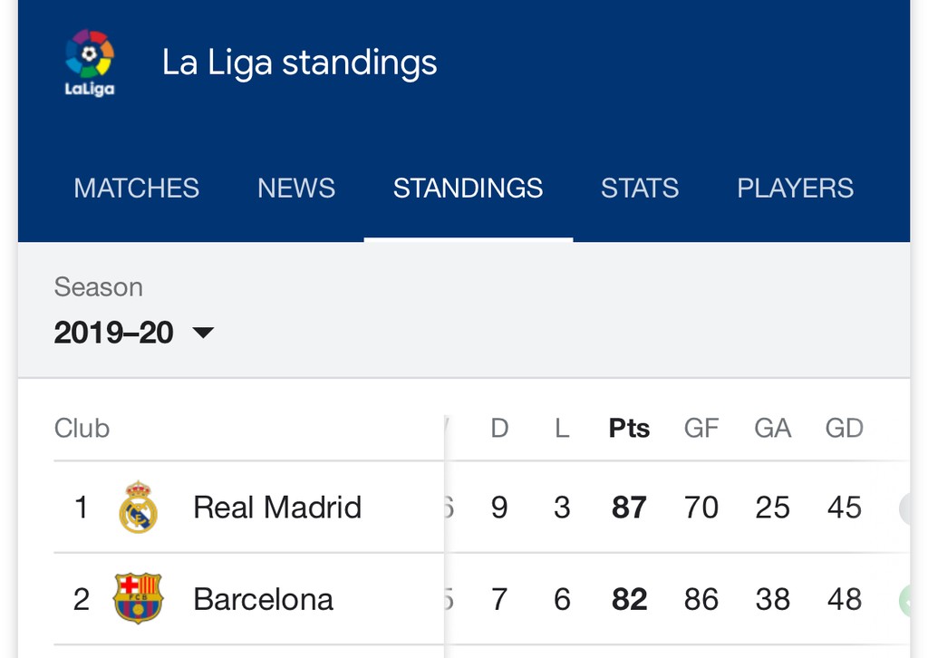The height and width of the screenshot is (658, 928).
Task: Go to the Stats tab
Action: click(640, 188)
